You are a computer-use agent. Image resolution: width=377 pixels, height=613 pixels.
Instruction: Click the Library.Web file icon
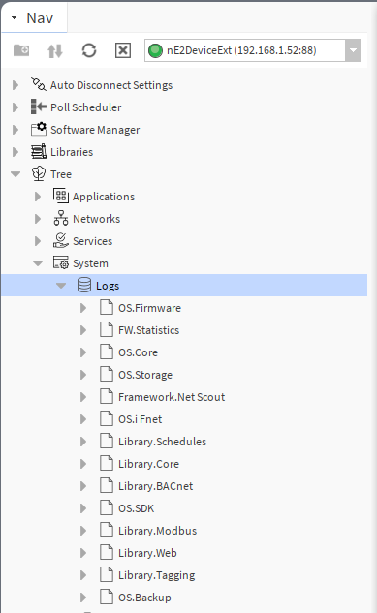tap(107, 552)
